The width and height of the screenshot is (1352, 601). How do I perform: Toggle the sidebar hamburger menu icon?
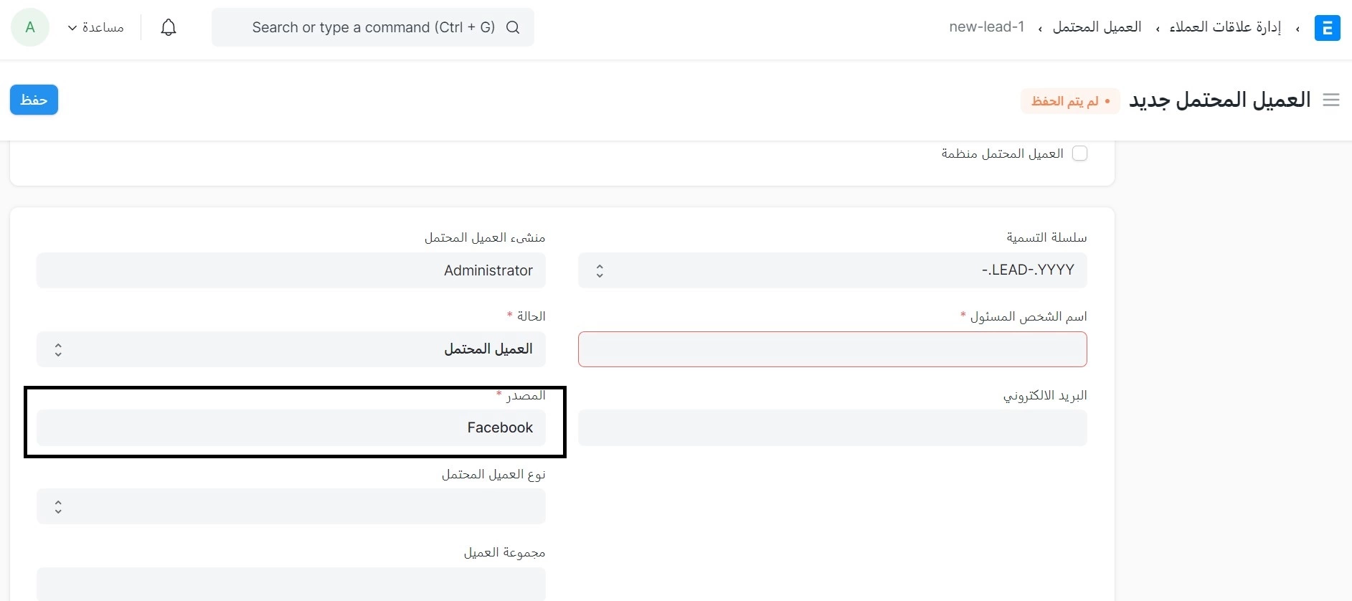(1331, 100)
